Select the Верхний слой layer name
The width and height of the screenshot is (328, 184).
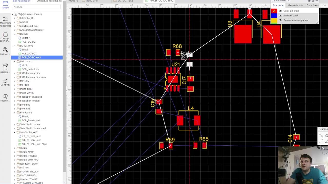[291, 11]
